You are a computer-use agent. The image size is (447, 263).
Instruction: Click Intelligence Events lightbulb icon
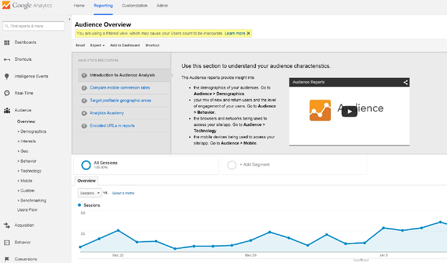(7, 77)
